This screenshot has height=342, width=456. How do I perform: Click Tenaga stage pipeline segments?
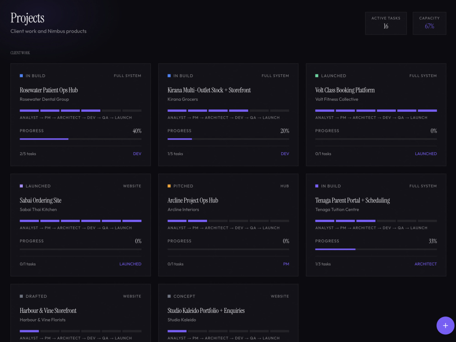coord(376,221)
